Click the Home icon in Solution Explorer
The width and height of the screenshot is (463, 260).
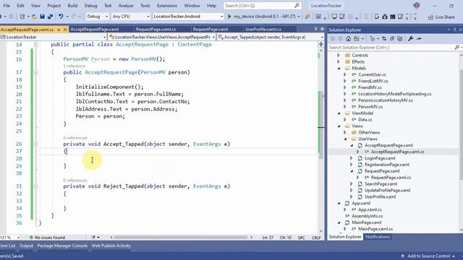(349, 38)
